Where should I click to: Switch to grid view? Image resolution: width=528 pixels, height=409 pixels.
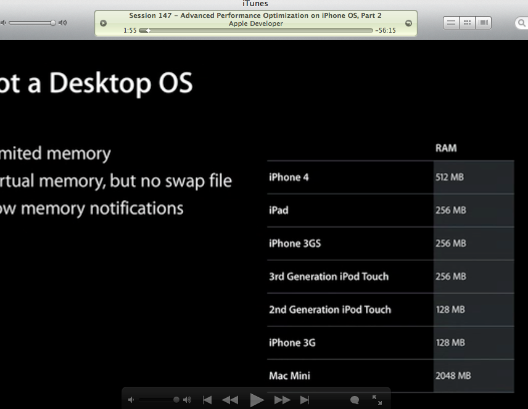467,23
